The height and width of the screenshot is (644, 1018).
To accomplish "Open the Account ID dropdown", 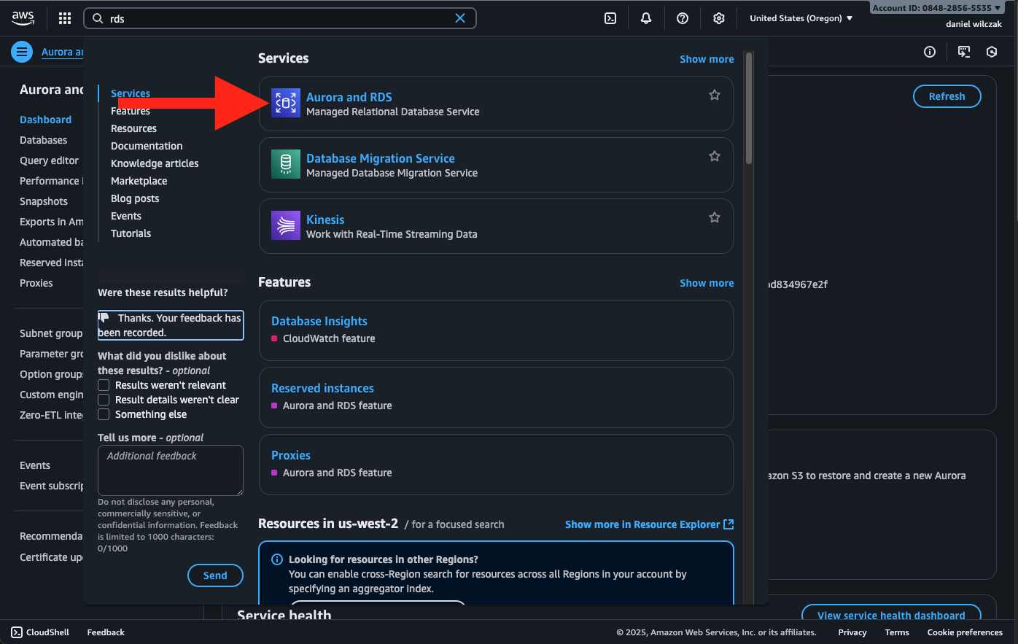I will (x=936, y=8).
